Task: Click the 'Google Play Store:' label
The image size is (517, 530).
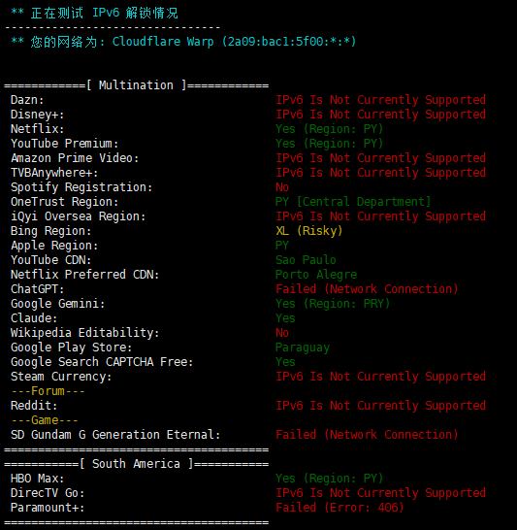Action: tap(71, 348)
